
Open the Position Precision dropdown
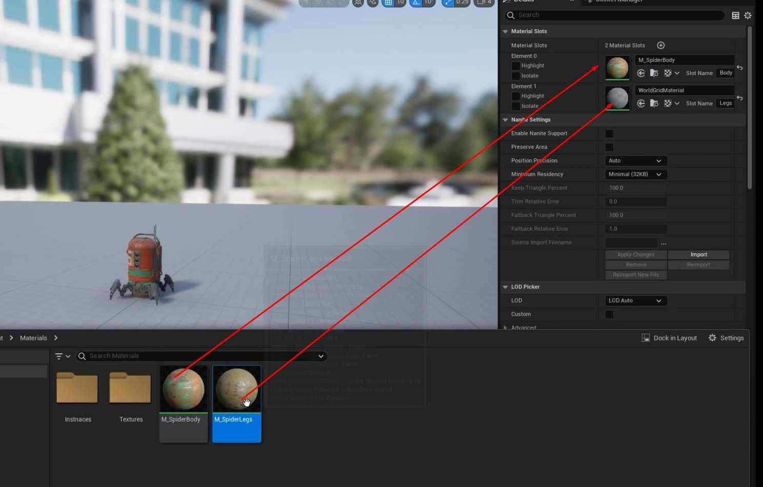pos(636,160)
